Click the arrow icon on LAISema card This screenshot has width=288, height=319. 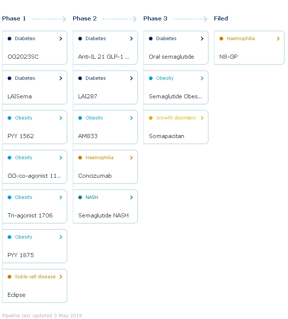click(61, 78)
